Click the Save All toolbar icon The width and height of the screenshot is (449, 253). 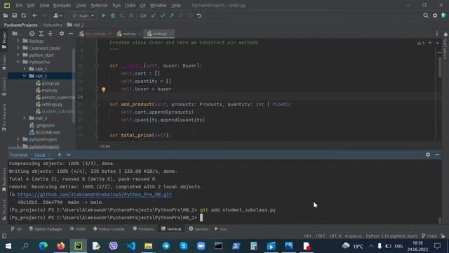(x=14, y=15)
